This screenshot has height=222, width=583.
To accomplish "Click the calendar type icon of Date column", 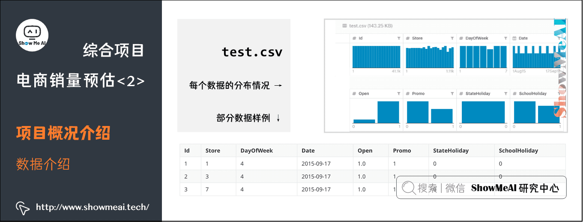I will [514, 38].
